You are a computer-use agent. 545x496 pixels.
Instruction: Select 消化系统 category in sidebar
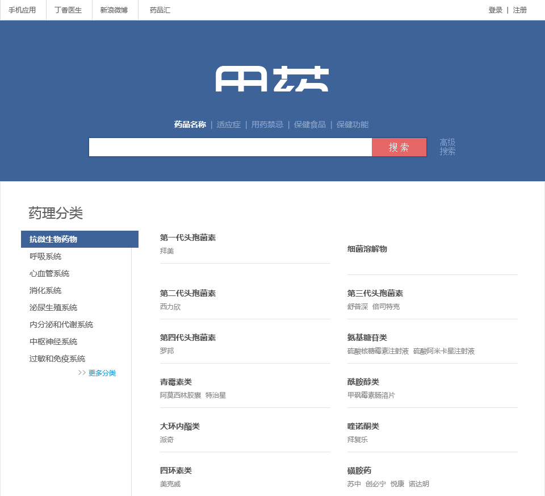coord(45,290)
